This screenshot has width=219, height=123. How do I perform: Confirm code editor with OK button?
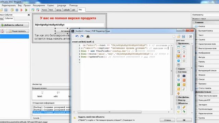(184, 120)
